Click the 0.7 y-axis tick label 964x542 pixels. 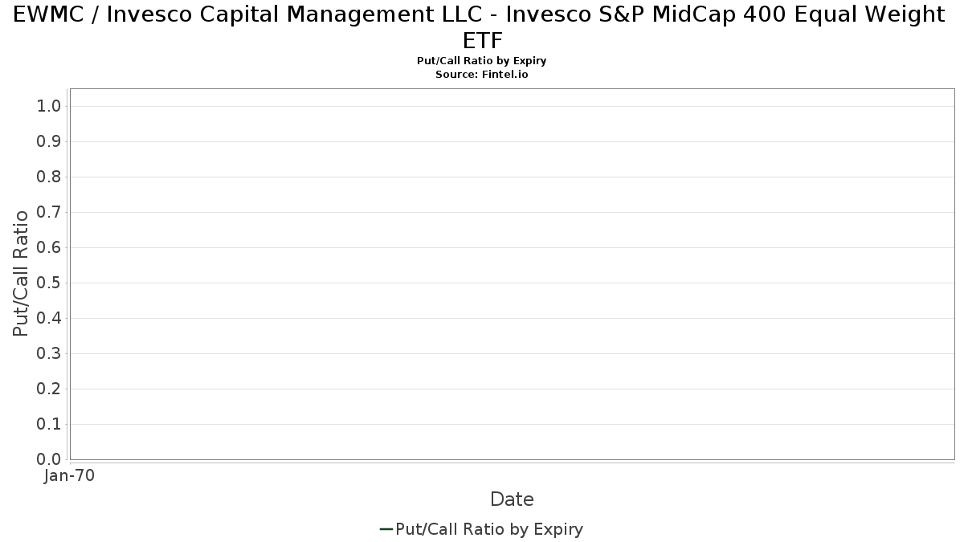(x=49, y=212)
